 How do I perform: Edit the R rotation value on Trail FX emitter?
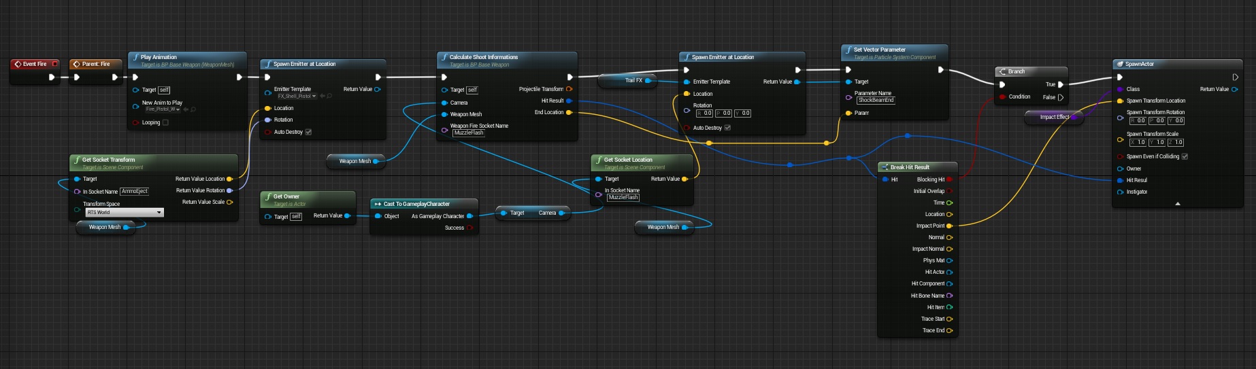pyautogui.click(x=704, y=113)
